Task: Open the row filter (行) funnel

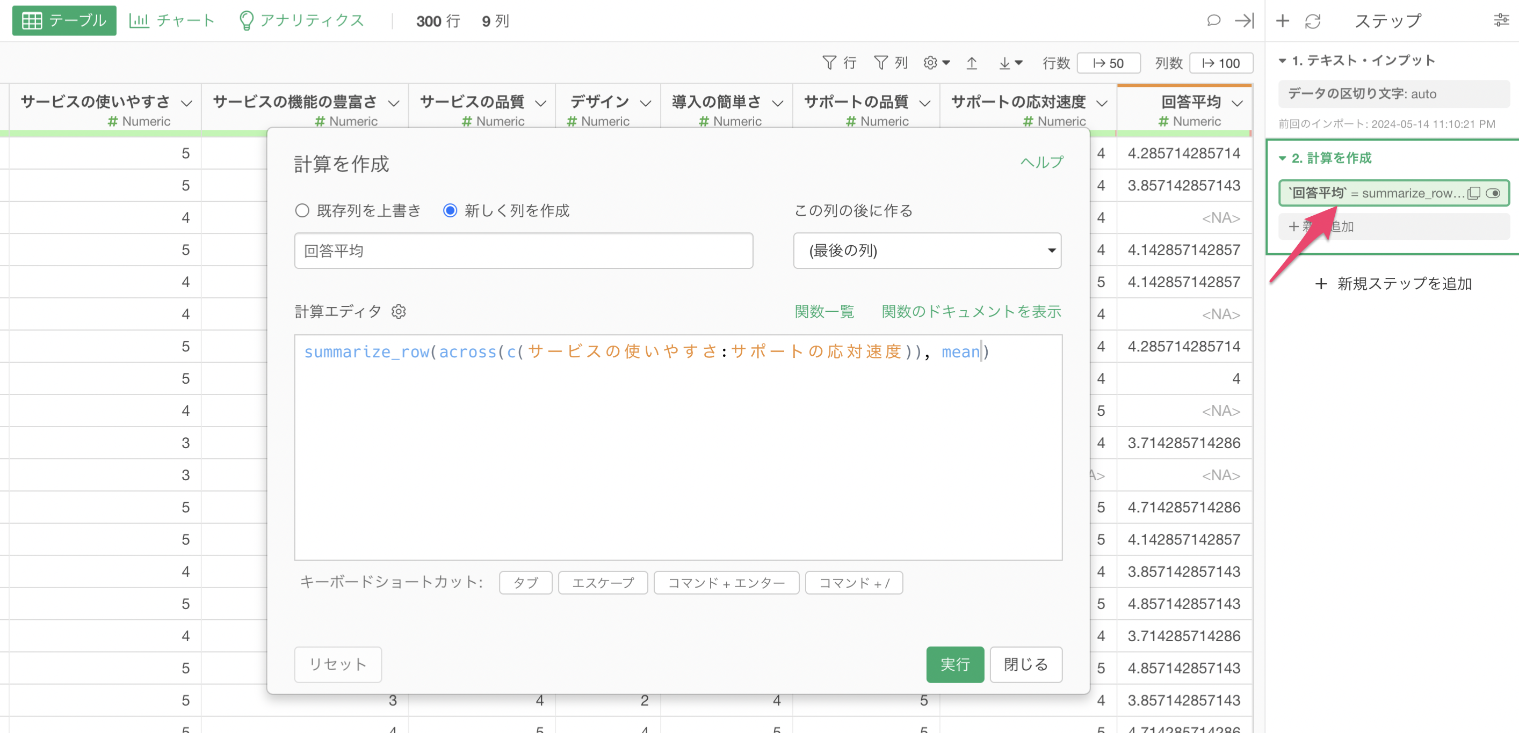Action: pyautogui.click(x=839, y=62)
